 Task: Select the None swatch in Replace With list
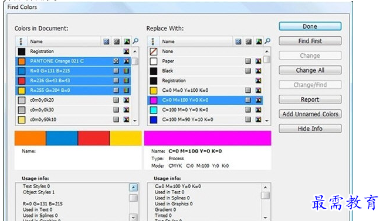tap(154, 51)
